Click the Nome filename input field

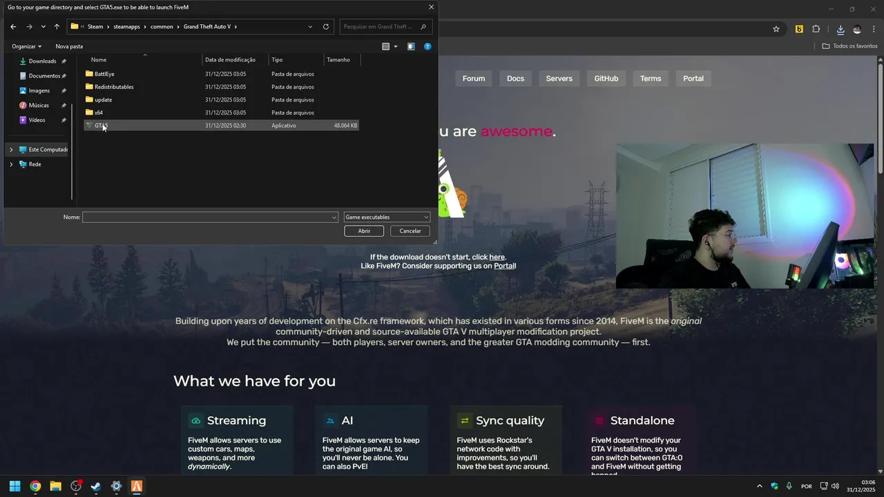[x=206, y=217]
